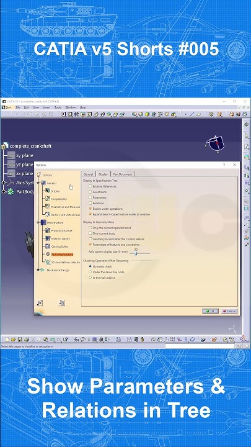The width and height of the screenshot is (251, 447).
Task: Select Product Structure in options tree
Action: pyautogui.click(x=61, y=230)
